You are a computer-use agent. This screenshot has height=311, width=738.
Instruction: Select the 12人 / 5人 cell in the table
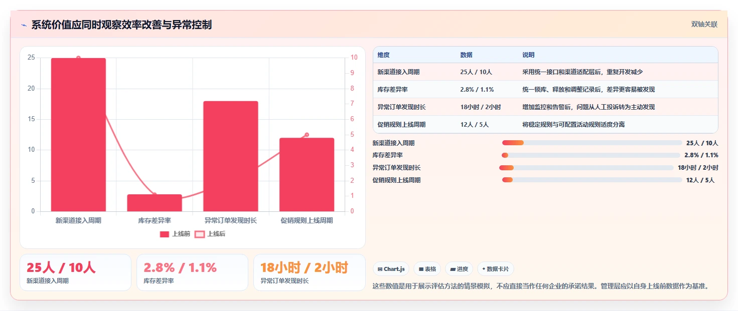(x=475, y=124)
